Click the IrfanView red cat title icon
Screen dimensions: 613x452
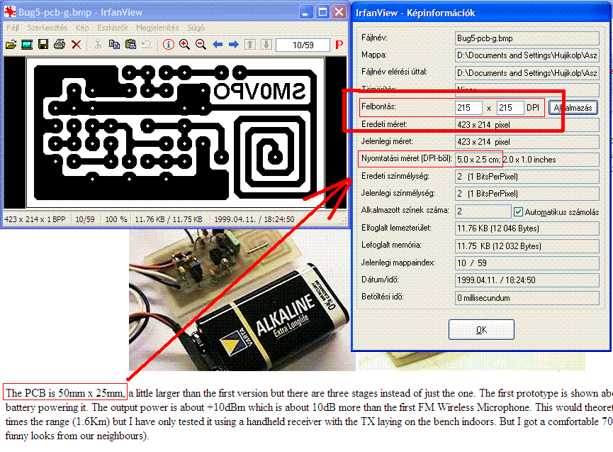(10, 12)
